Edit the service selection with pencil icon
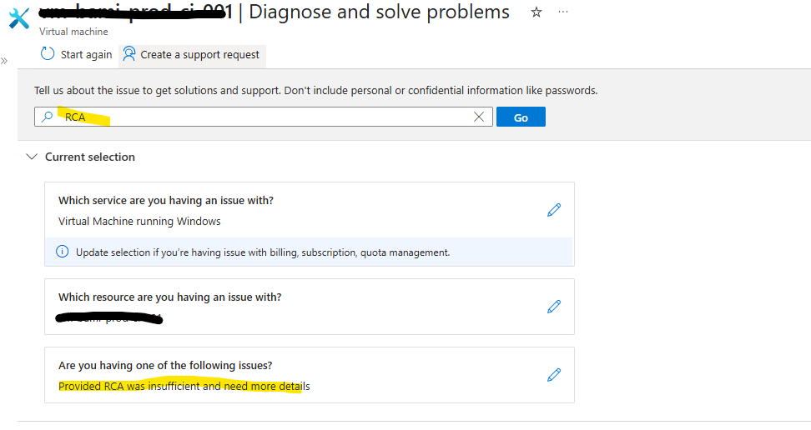Viewport: 811px width, 430px height. pos(554,210)
